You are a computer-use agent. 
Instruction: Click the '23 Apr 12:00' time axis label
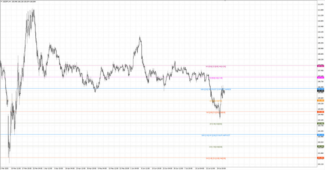coord(81,168)
